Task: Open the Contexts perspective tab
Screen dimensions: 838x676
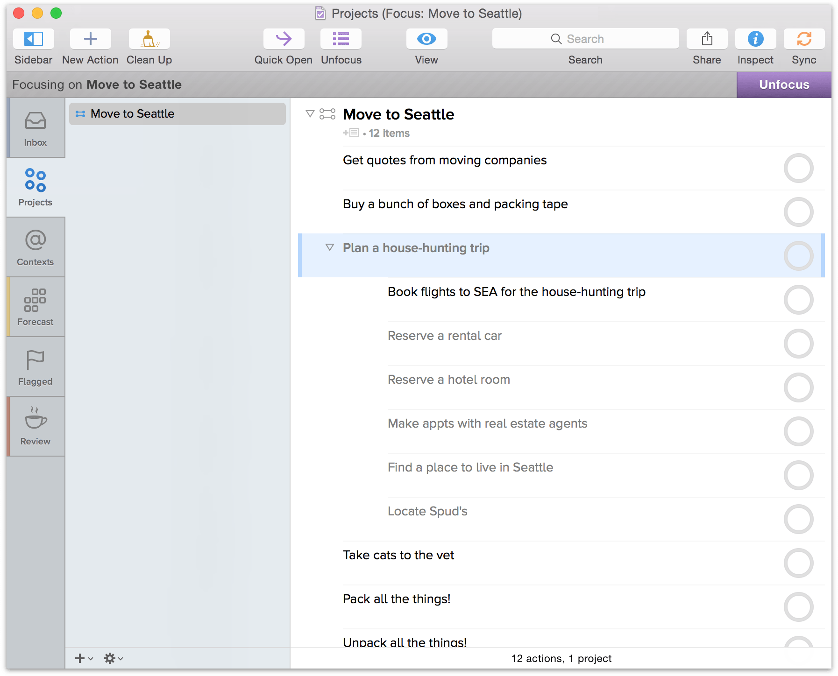Action: (36, 247)
